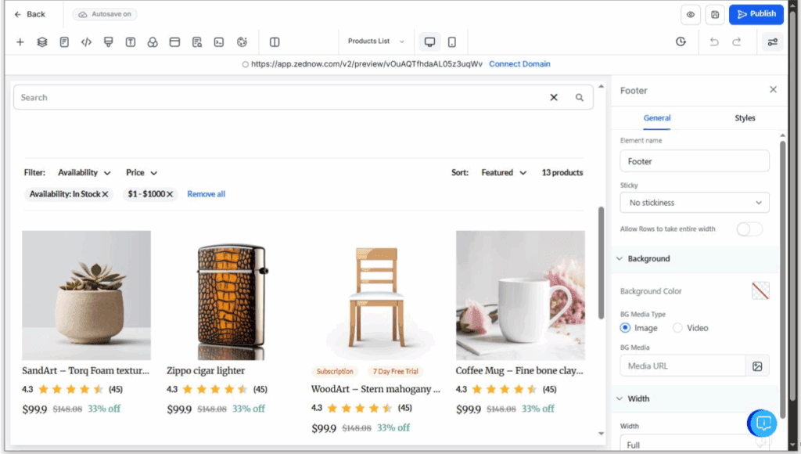Undo the last change

[x=713, y=41]
